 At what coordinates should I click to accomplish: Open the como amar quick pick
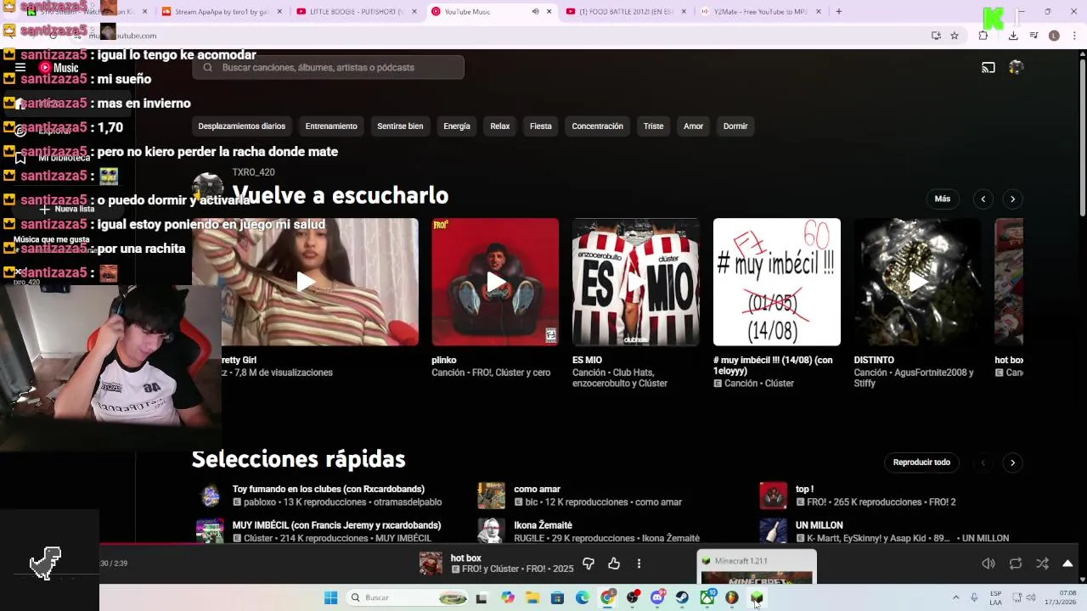point(538,490)
